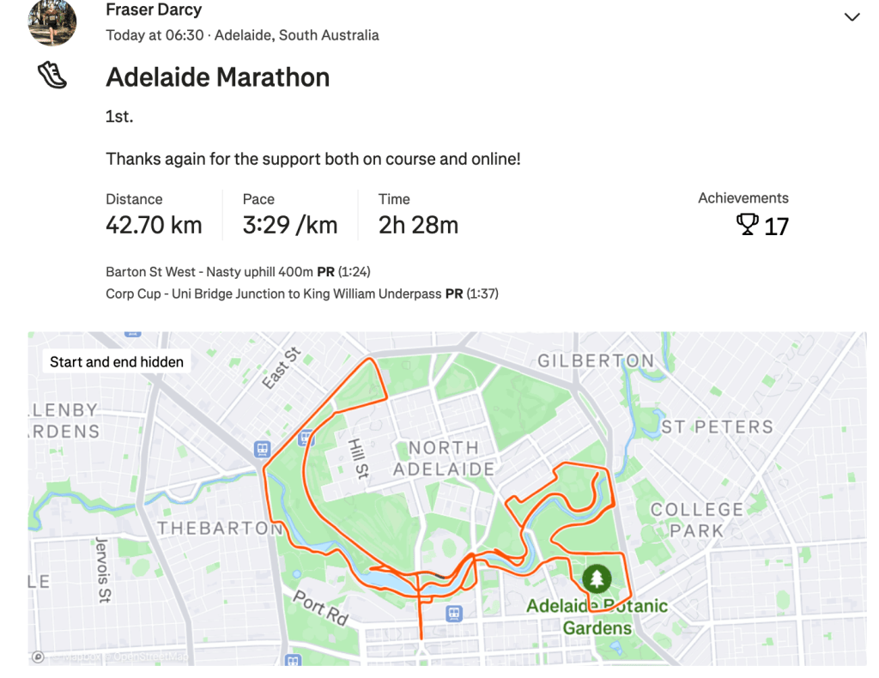Click the transit station icon nearest Hill St
This screenshot has height=678, width=879.
click(305, 439)
